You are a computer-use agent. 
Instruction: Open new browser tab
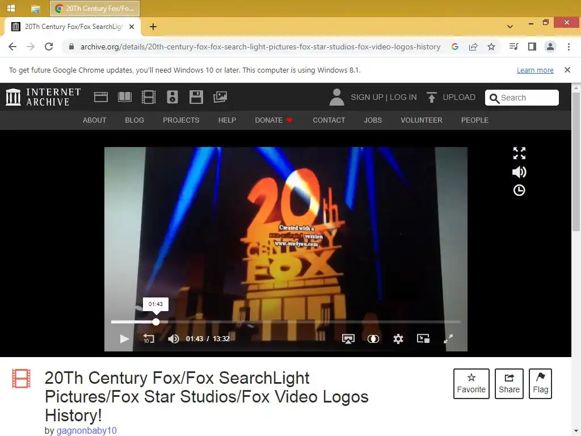153,27
